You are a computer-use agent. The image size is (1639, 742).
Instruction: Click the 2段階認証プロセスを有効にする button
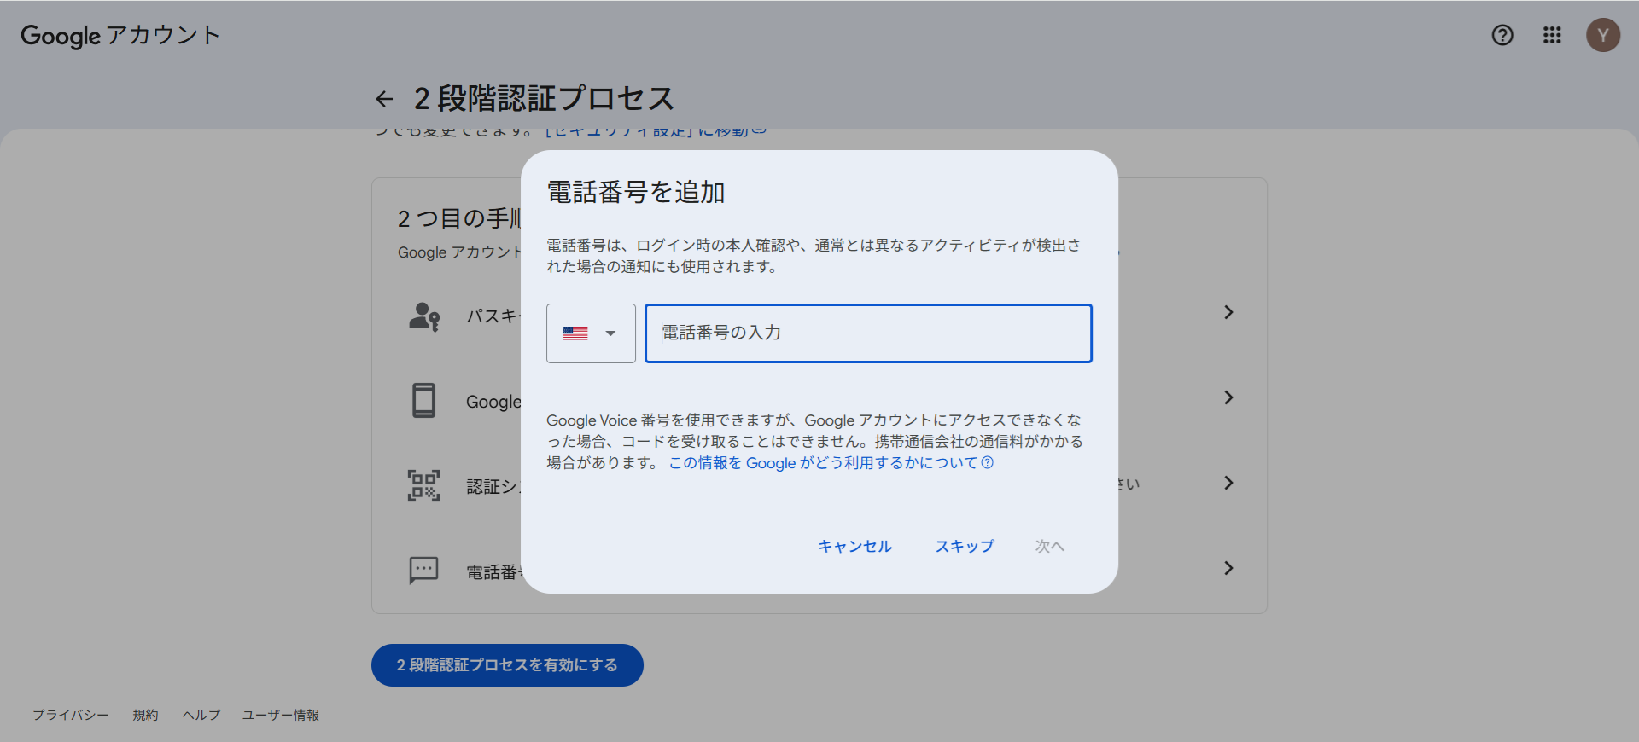(507, 665)
